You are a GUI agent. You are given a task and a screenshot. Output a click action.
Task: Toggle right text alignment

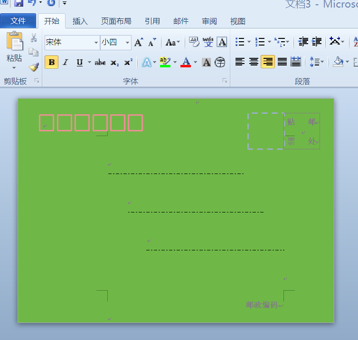point(268,62)
